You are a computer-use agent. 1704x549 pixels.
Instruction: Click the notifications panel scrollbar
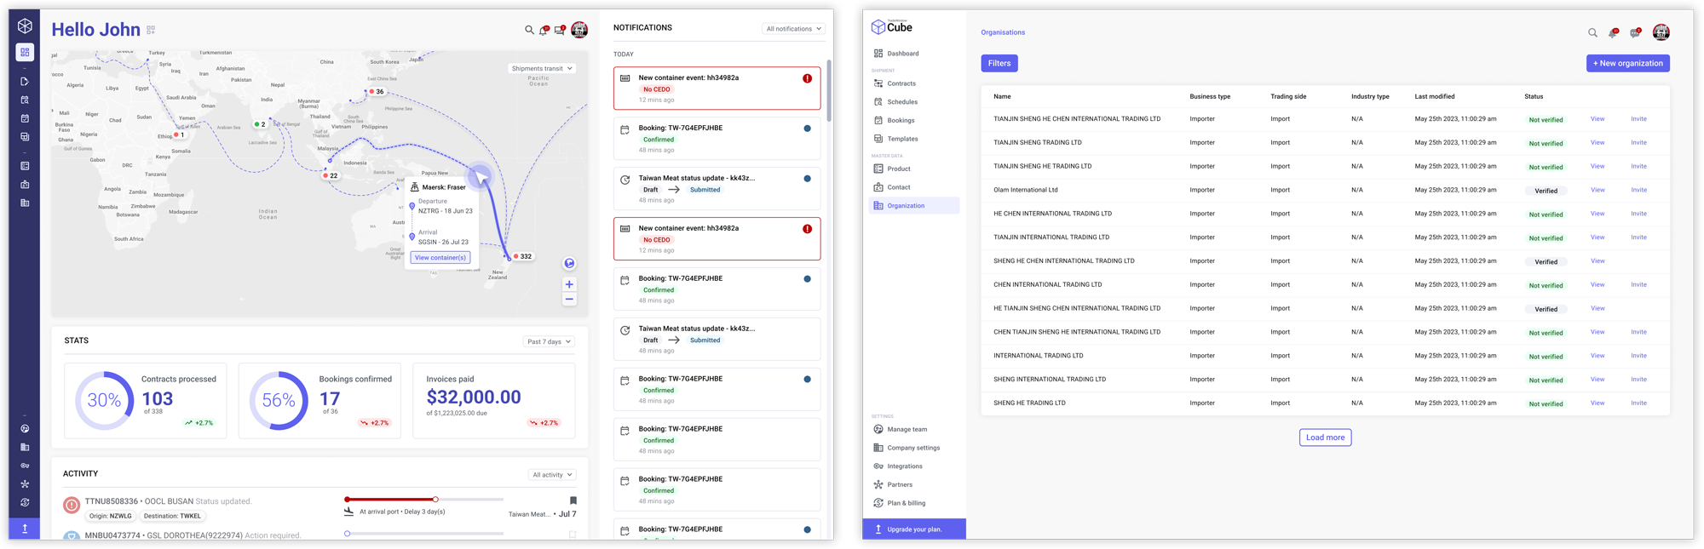point(827,85)
